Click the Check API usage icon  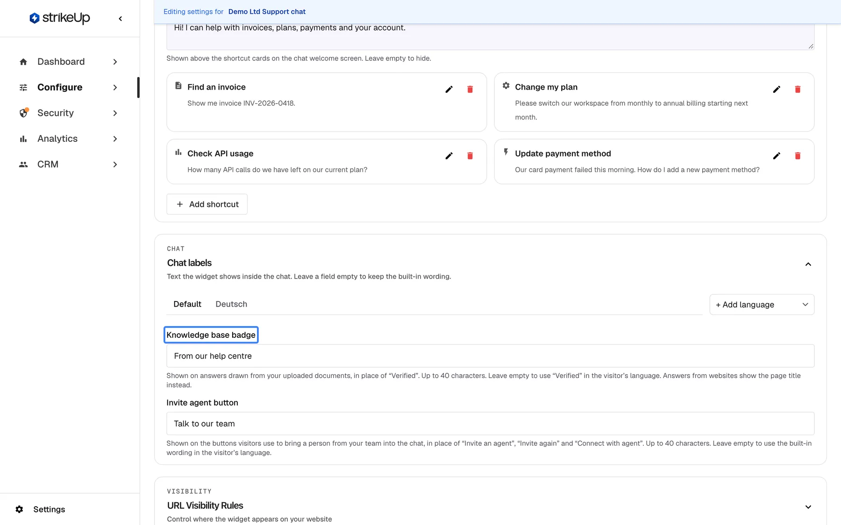click(x=178, y=152)
